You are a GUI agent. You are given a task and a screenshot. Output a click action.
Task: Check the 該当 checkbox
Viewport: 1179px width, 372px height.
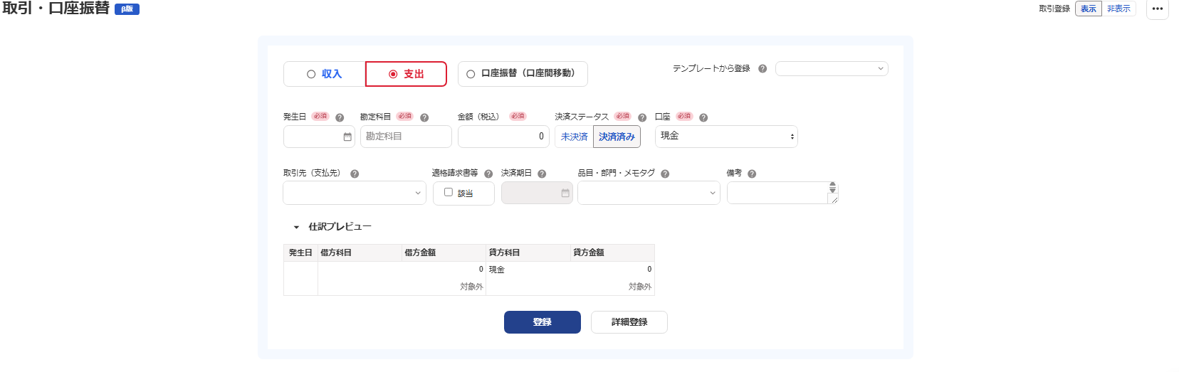[x=449, y=192]
